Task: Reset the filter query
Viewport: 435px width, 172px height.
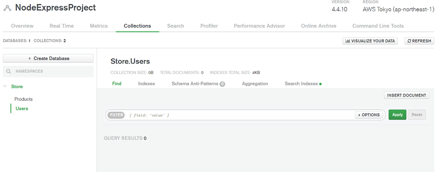Action: (x=417, y=115)
